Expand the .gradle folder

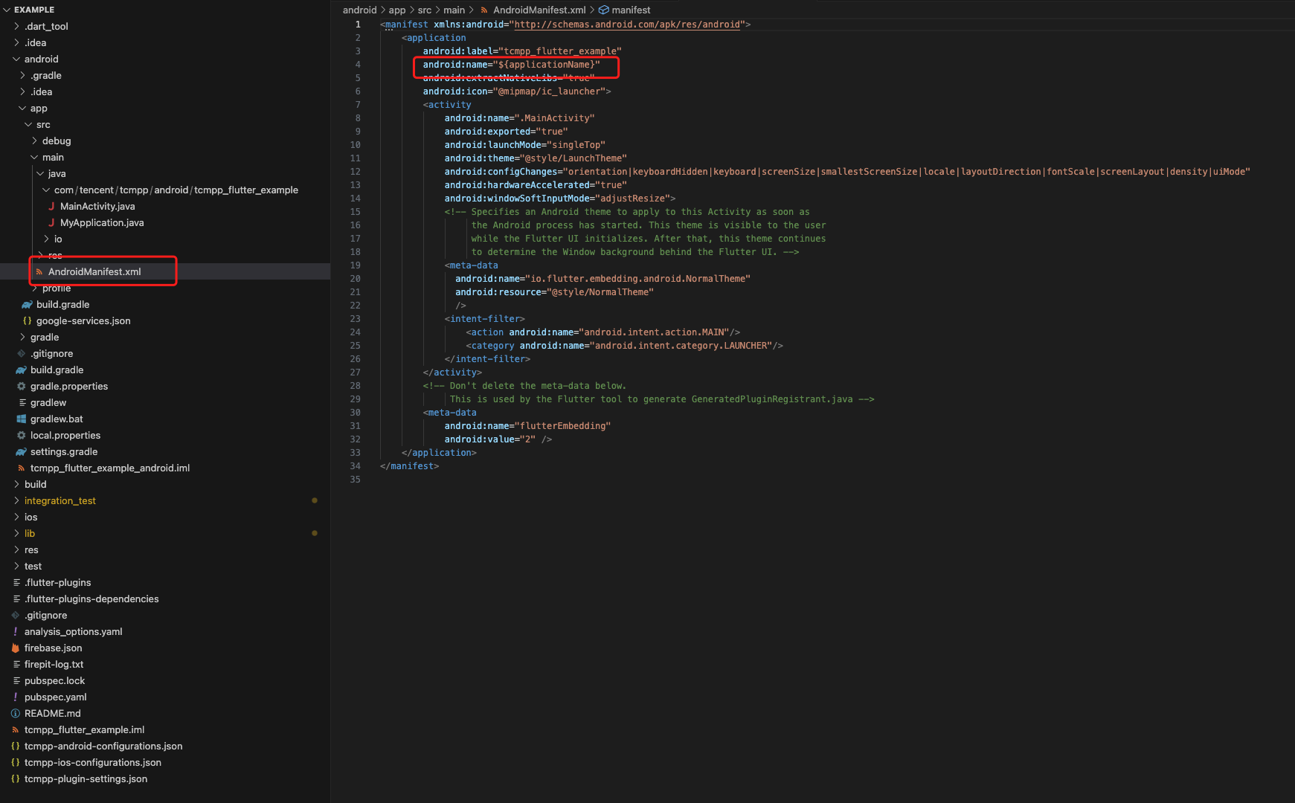(x=22, y=75)
